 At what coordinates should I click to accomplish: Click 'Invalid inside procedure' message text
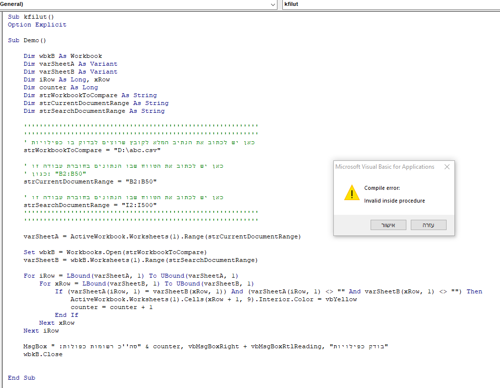395,201
